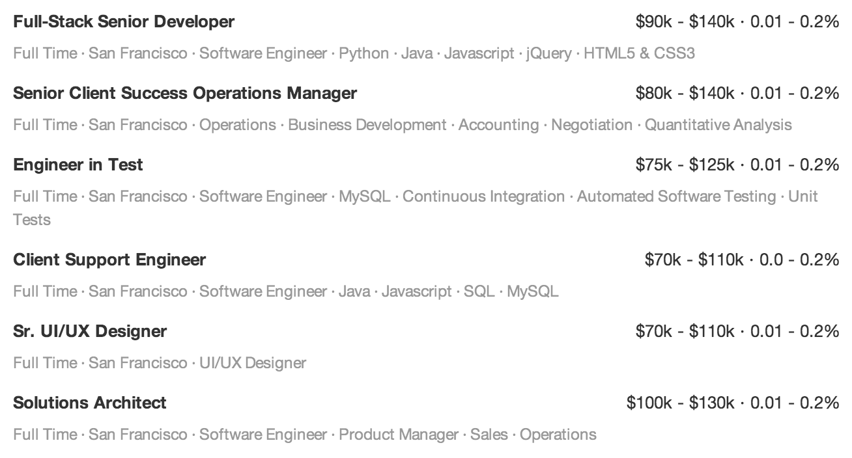The image size is (852, 458).
Task: Select the Product Manager tag
Action: [x=399, y=435]
